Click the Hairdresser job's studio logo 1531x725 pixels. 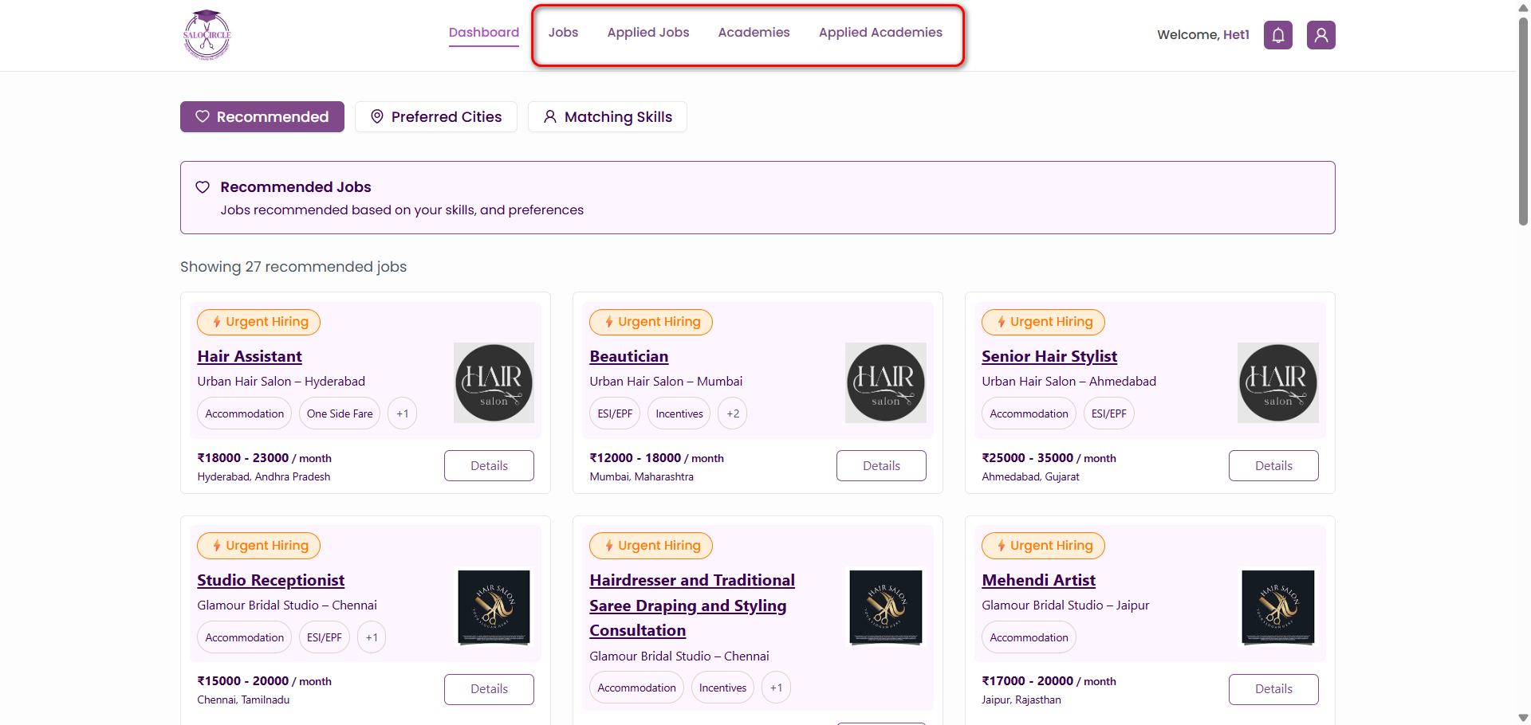pyautogui.click(x=886, y=607)
